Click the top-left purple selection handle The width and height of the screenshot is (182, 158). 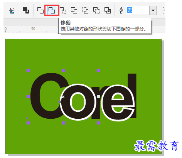[x=28, y=71]
